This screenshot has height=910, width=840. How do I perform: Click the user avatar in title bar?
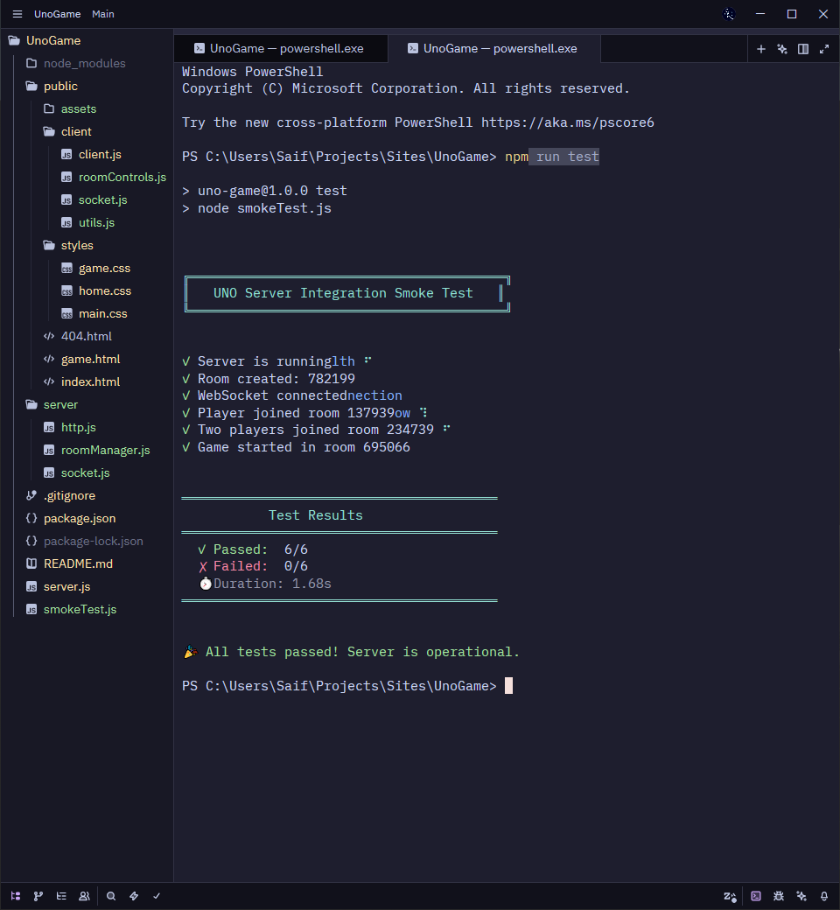coord(730,14)
